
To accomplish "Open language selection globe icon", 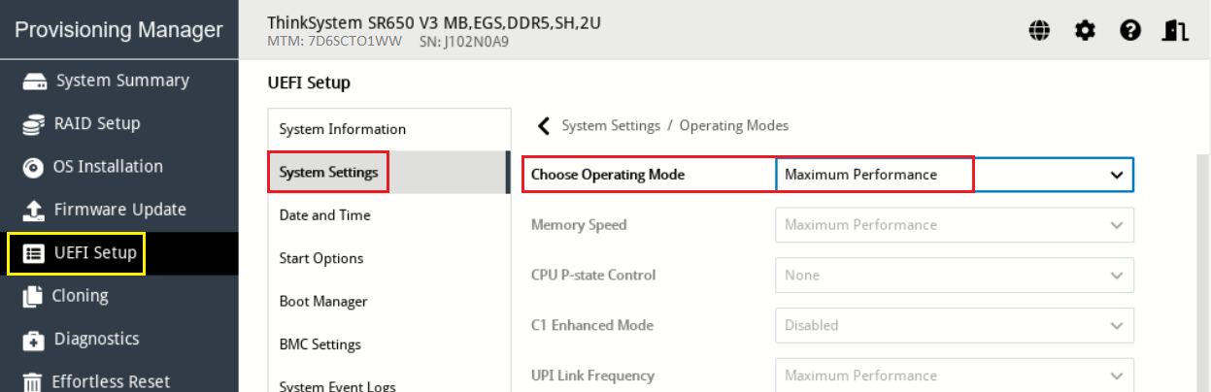I will click(x=1039, y=31).
